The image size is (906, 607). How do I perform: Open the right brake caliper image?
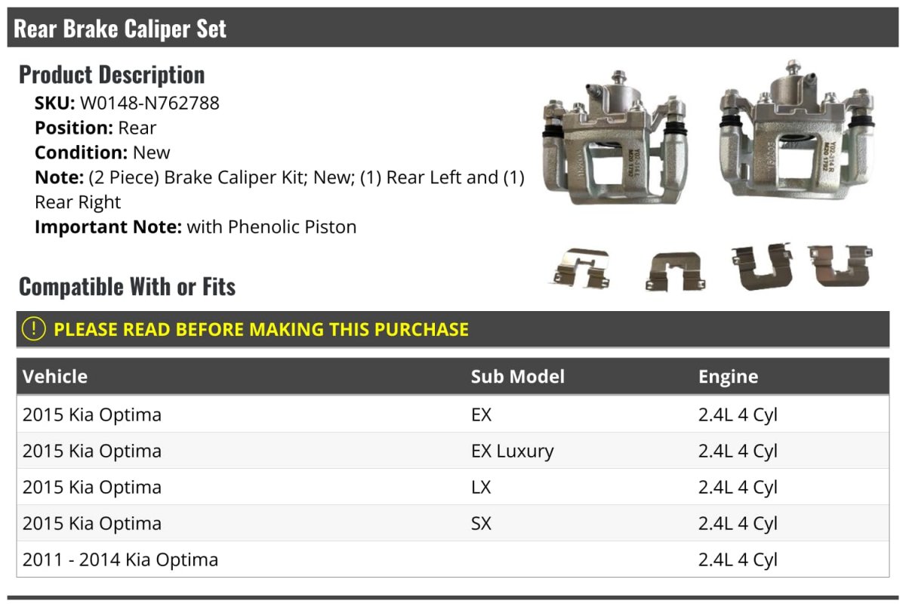pyautogui.click(x=800, y=133)
